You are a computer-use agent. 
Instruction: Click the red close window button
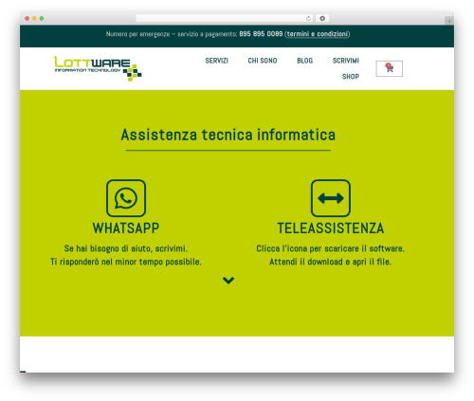coord(27,18)
